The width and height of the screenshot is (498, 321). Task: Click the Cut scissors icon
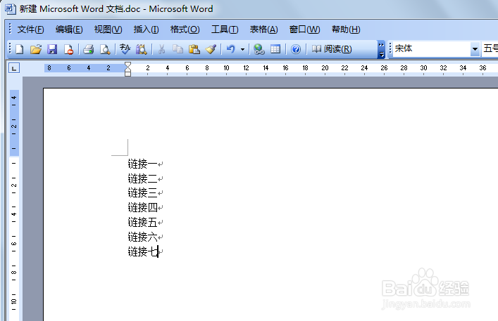point(162,49)
